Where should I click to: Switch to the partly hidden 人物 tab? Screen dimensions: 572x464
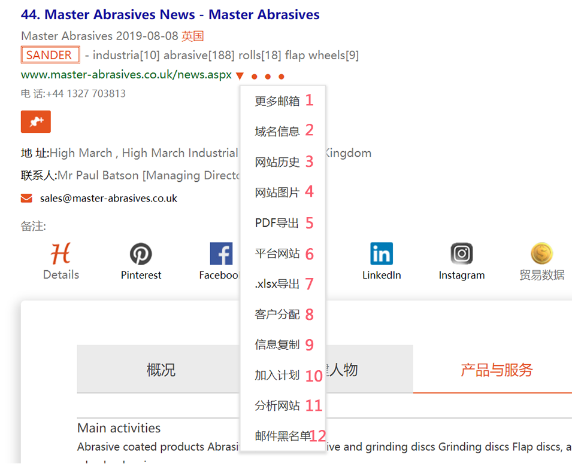pyautogui.click(x=369, y=370)
